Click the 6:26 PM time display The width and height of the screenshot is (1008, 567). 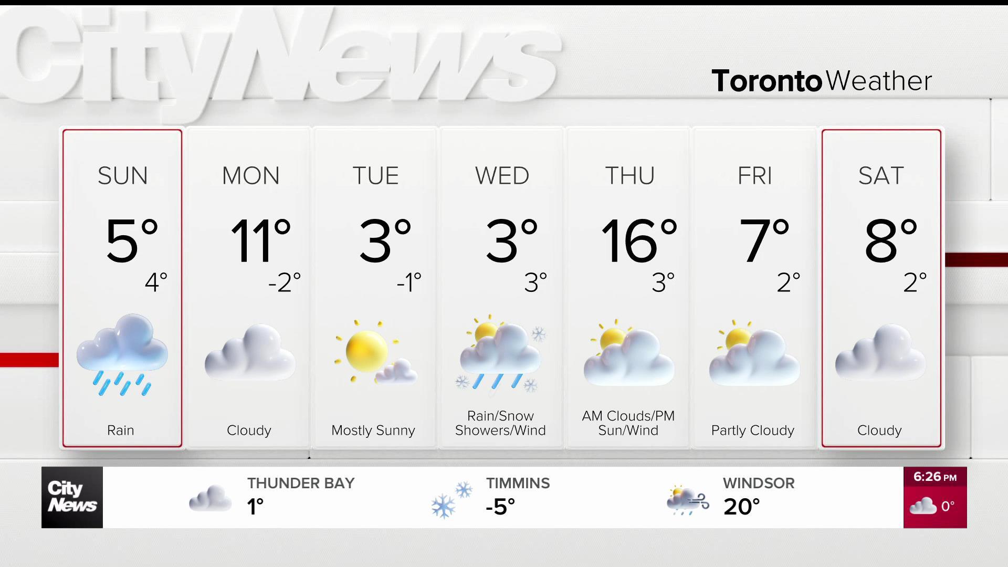[935, 477]
